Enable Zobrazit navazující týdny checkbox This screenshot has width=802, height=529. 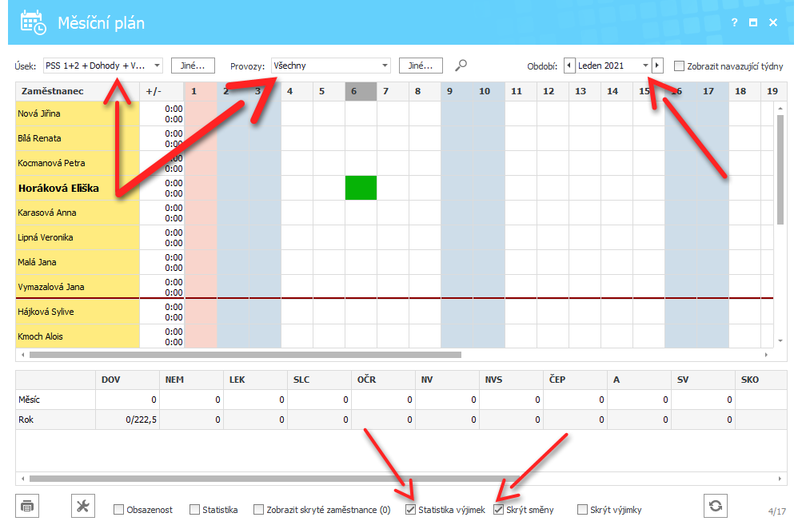coord(679,66)
